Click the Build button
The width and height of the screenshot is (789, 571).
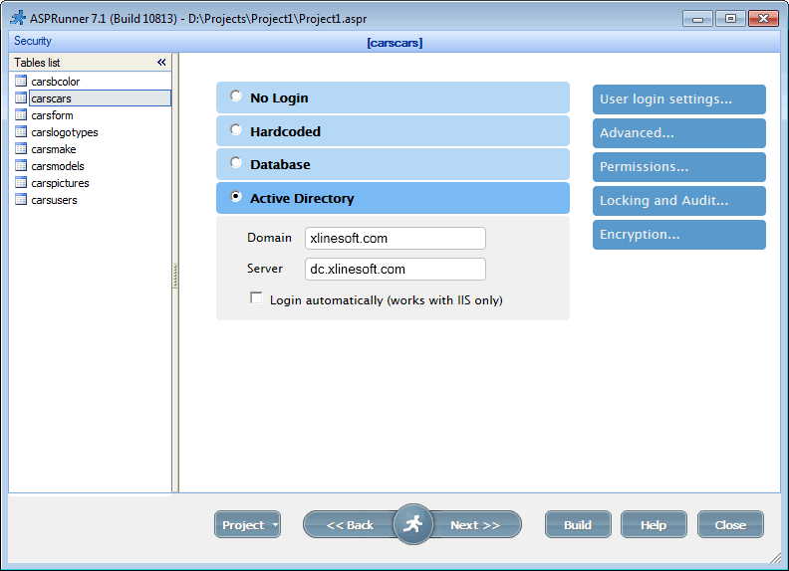tap(578, 525)
